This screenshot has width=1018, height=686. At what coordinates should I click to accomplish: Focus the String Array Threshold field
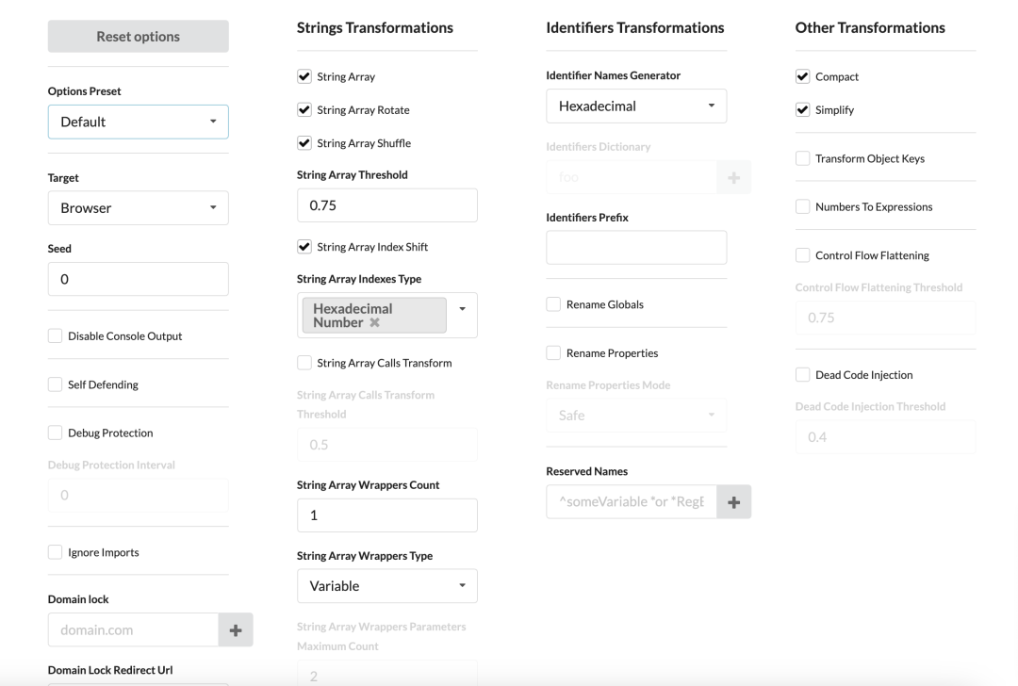point(386,205)
